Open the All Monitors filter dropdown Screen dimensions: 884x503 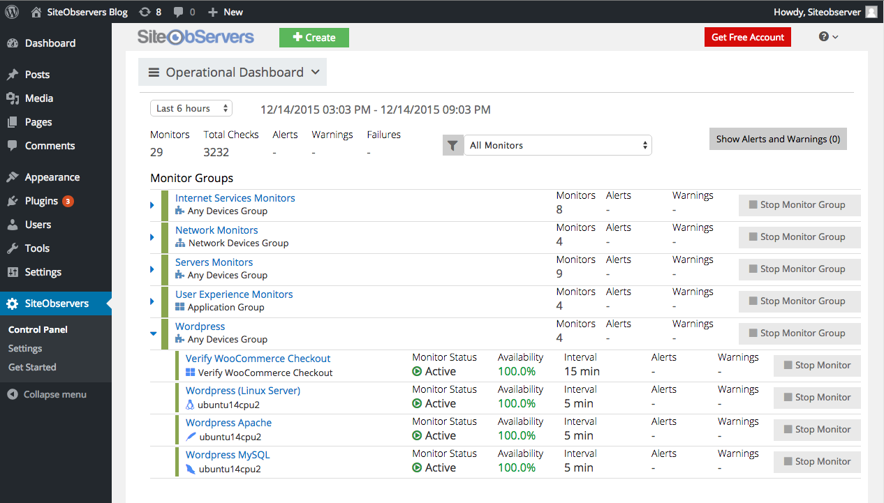click(x=557, y=145)
